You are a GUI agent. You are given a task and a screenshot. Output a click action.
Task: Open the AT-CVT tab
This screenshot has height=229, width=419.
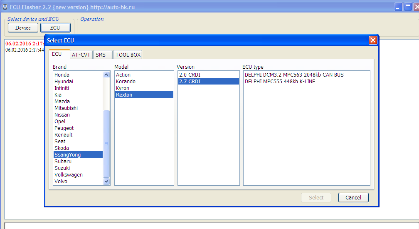coord(81,55)
